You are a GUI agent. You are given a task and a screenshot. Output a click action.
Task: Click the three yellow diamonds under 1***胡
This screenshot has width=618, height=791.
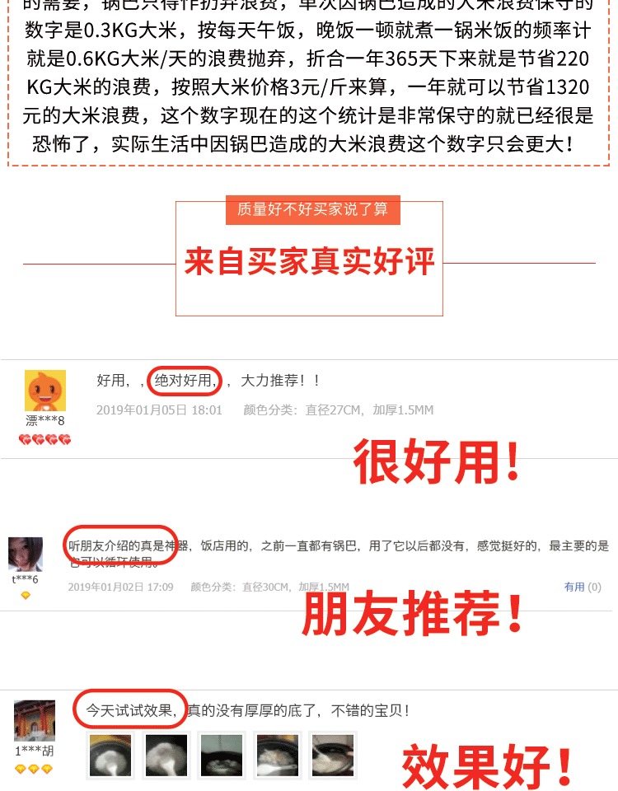[34, 770]
